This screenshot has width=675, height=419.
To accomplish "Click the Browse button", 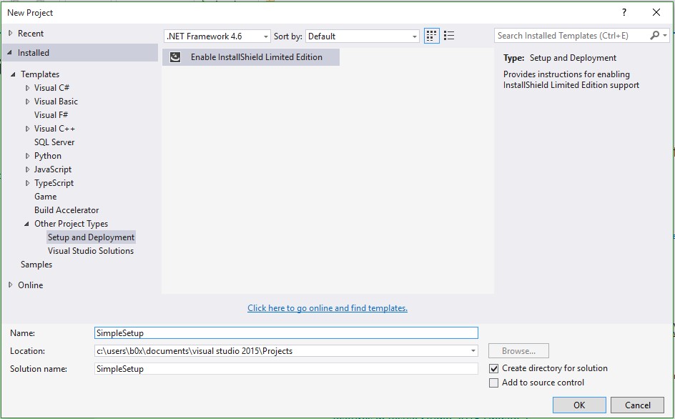I will 517,350.
